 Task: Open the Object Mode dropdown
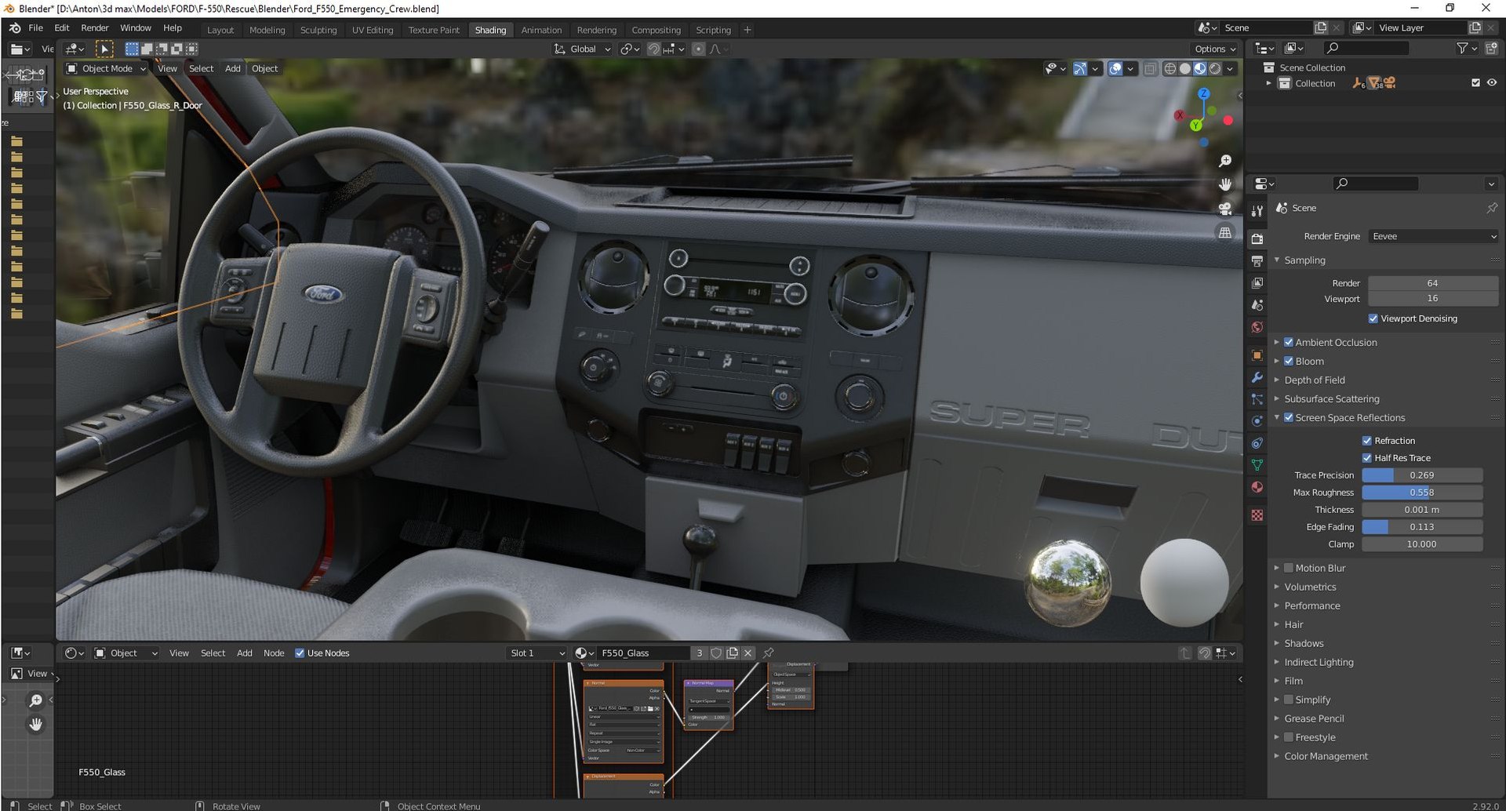click(x=107, y=69)
